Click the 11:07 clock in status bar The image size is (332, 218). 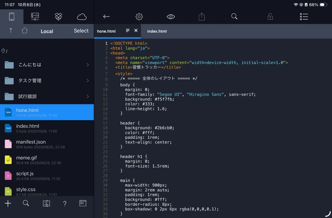[10, 5]
